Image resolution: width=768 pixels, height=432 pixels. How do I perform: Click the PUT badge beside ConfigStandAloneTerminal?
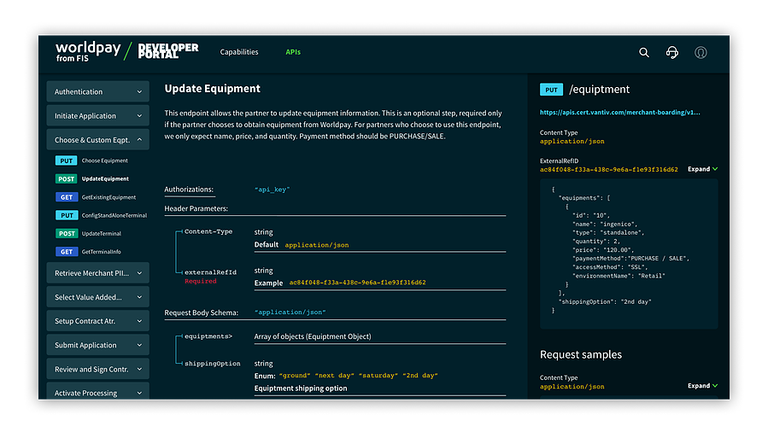tap(66, 215)
